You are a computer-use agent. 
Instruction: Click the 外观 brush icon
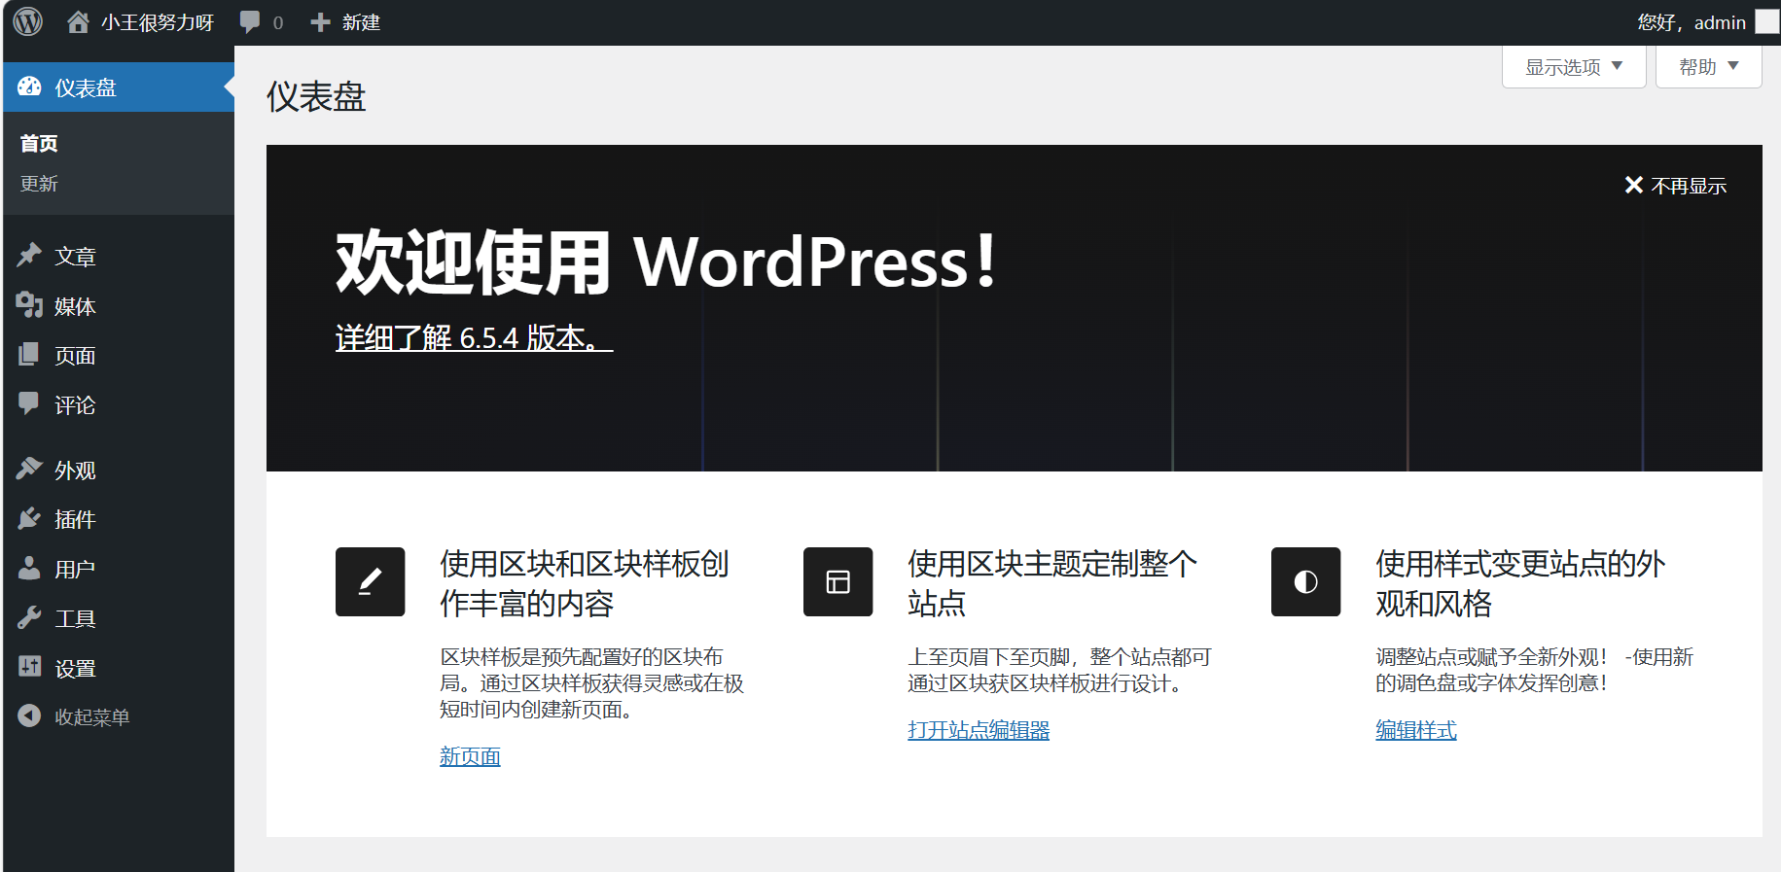(29, 469)
